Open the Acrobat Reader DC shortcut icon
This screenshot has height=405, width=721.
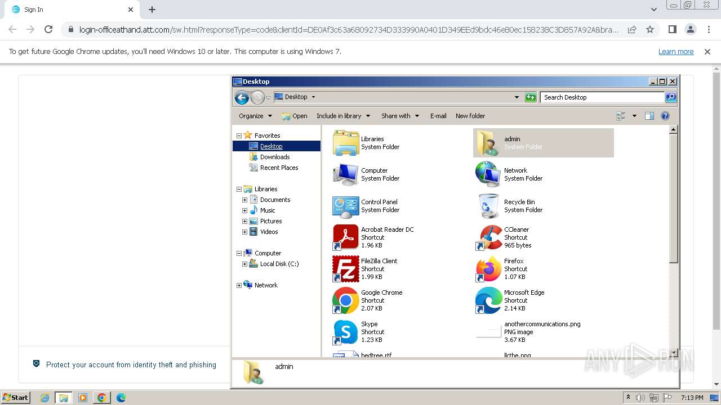(x=345, y=237)
